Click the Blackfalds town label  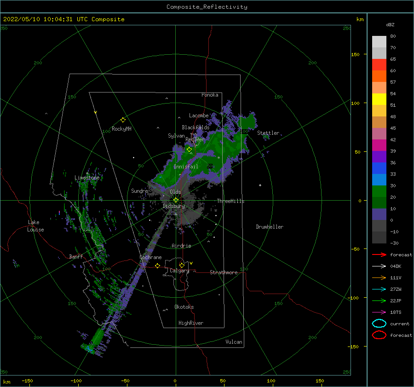click(x=195, y=127)
